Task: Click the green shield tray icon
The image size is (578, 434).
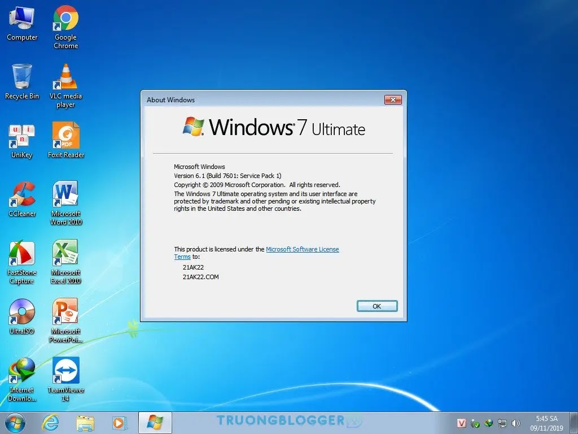Action: [x=475, y=423]
